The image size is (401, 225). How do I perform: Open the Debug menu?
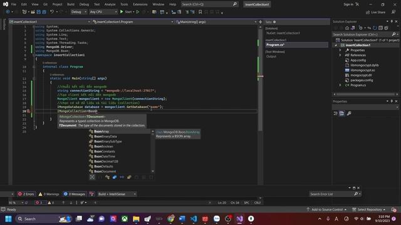pos(84,4)
